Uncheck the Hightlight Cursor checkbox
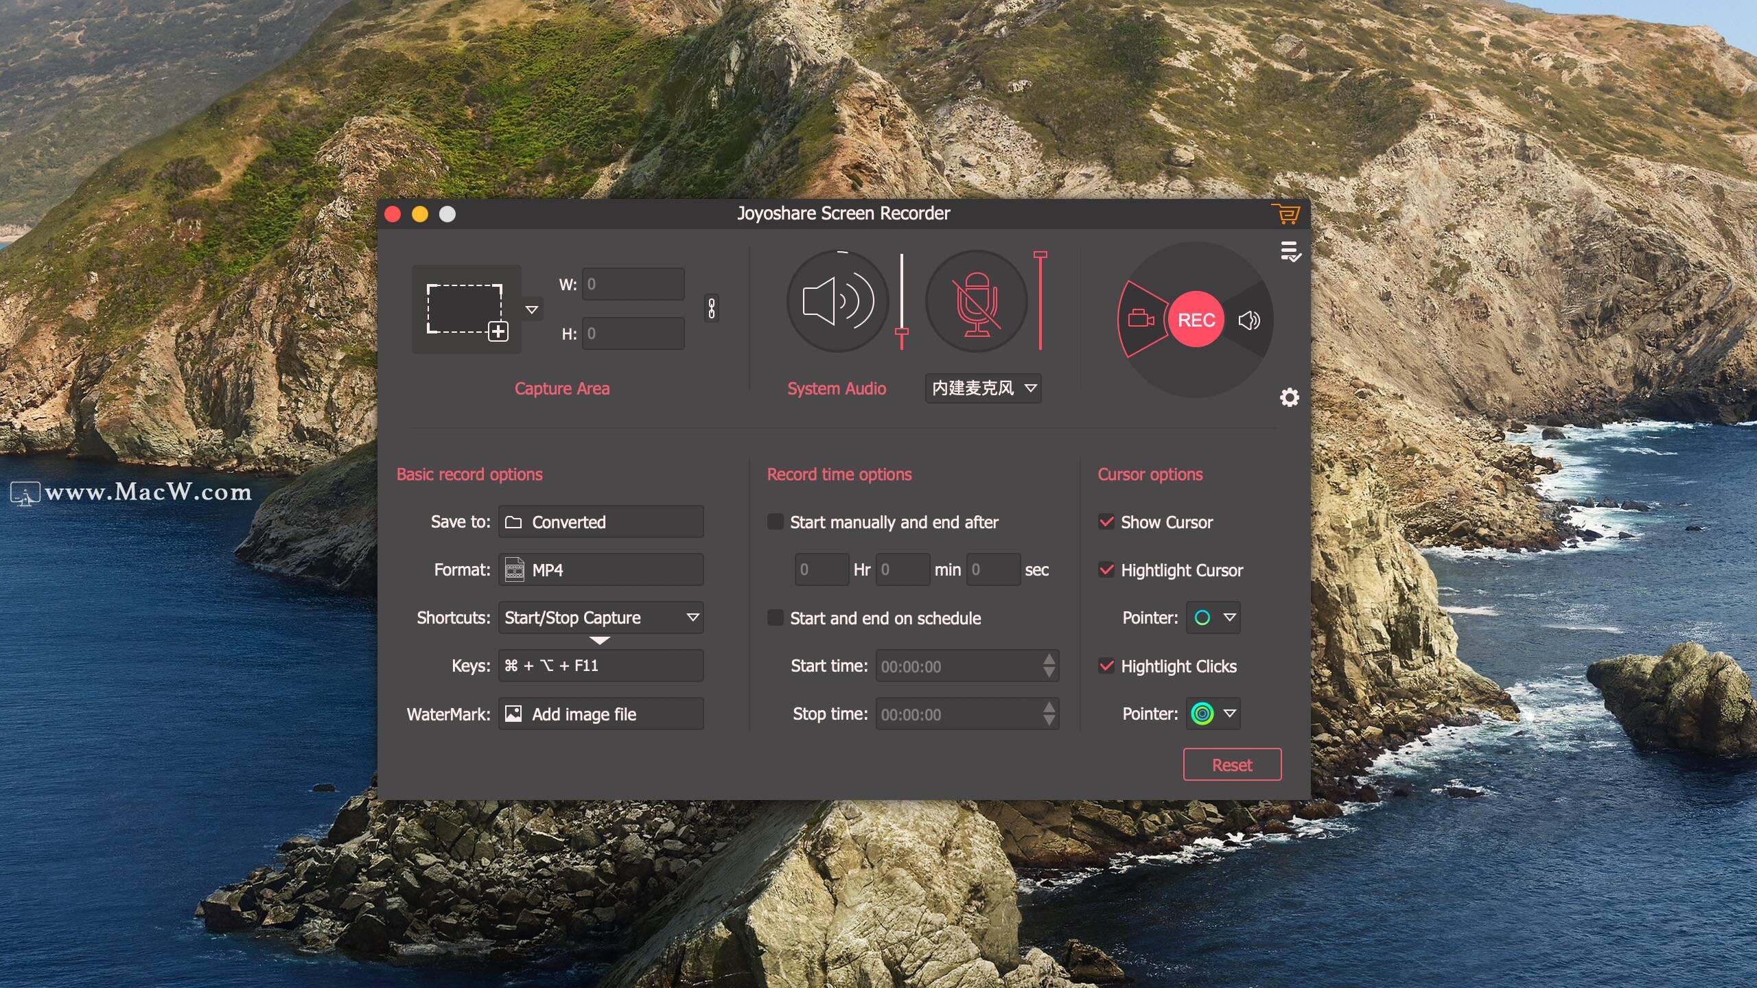1757x988 pixels. 1106,569
